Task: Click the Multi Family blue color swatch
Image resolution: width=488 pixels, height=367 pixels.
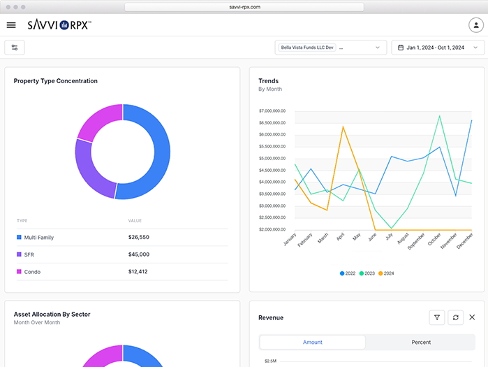Action: click(19, 237)
